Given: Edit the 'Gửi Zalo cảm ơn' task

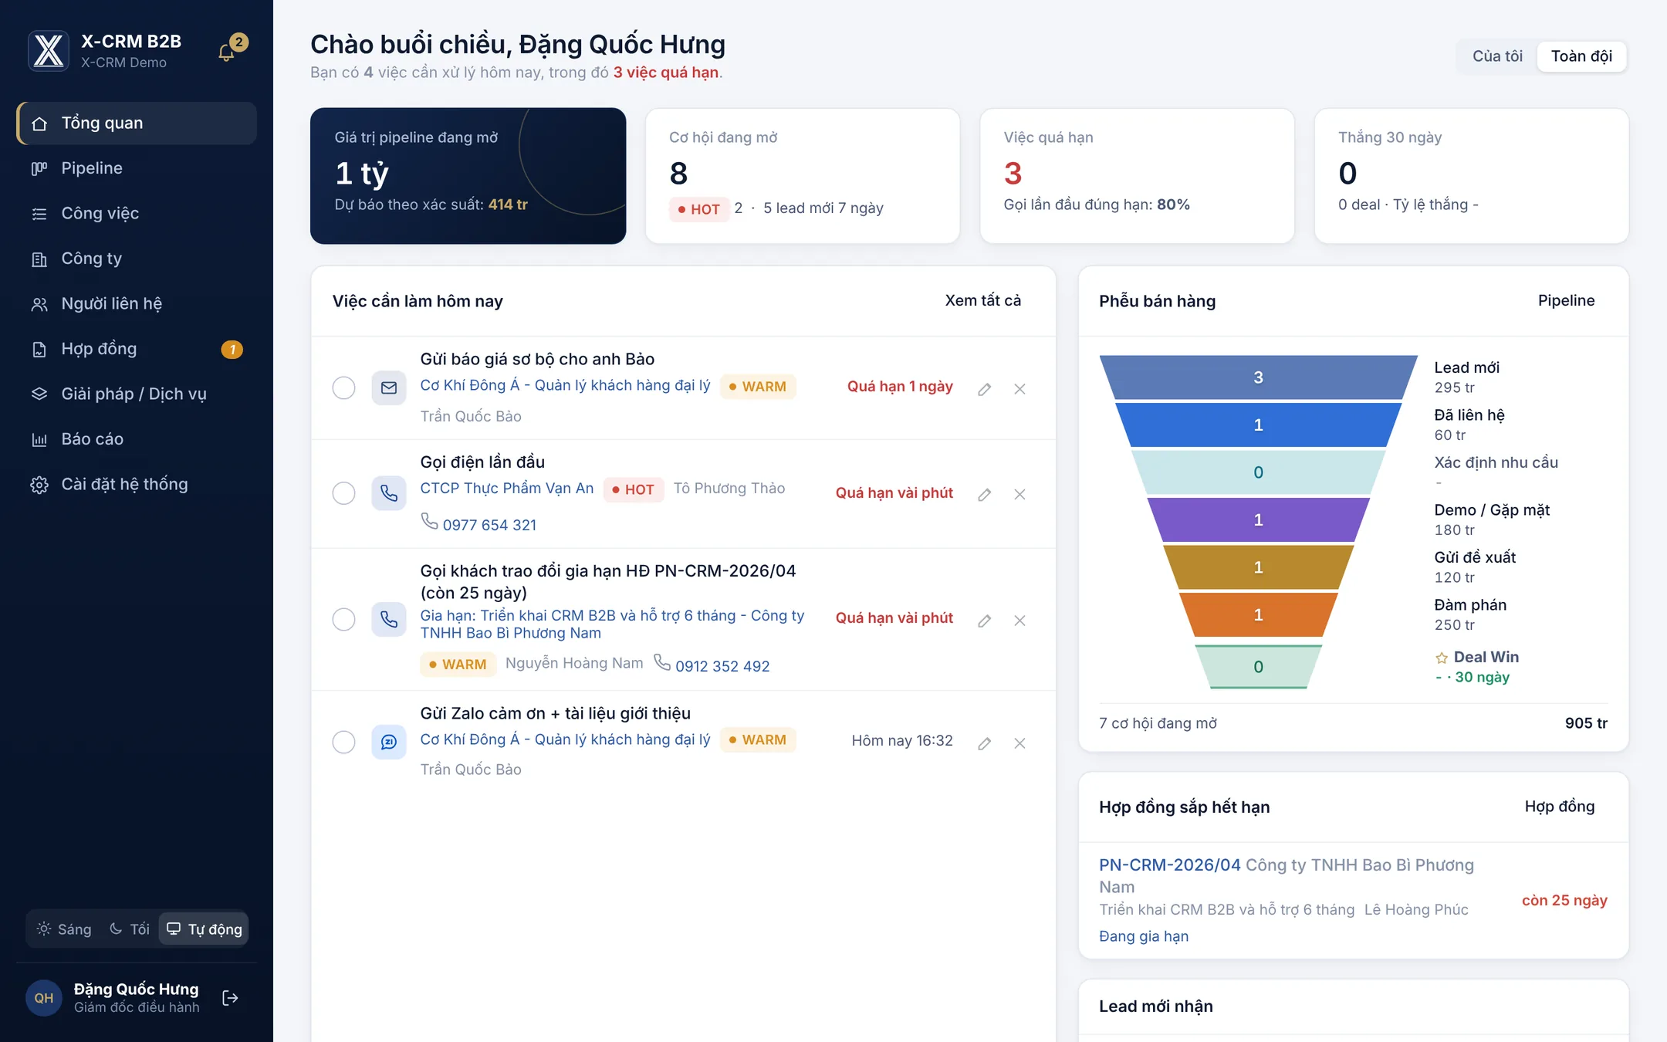Looking at the screenshot, I should pos(984,743).
